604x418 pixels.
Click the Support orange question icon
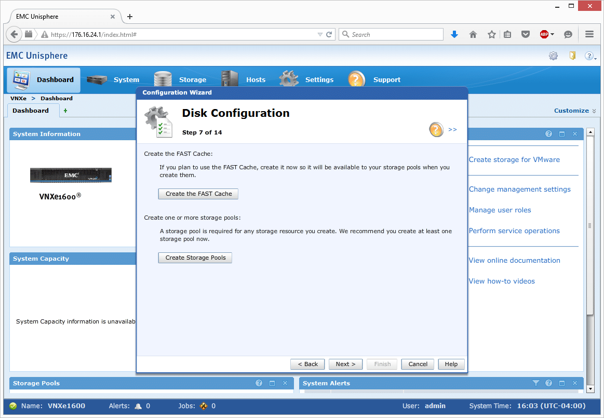click(356, 79)
